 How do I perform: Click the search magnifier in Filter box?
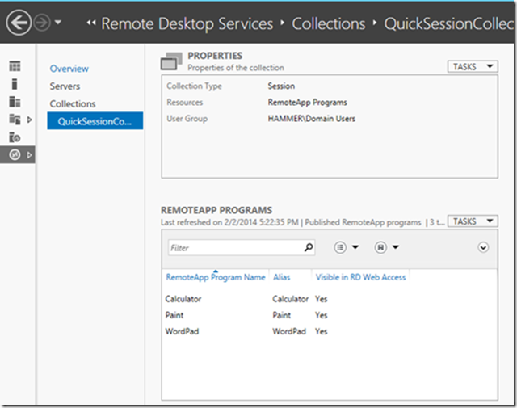coord(308,248)
